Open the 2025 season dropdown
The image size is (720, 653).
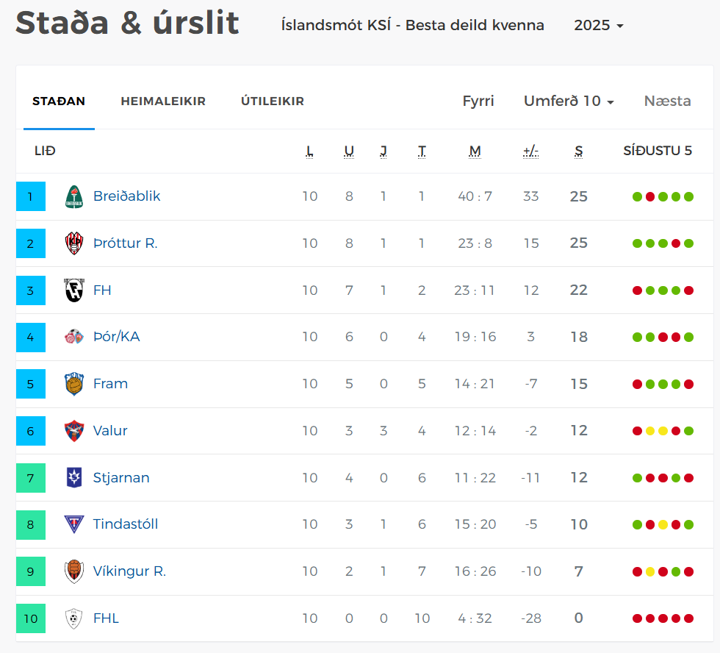point(598,25)
